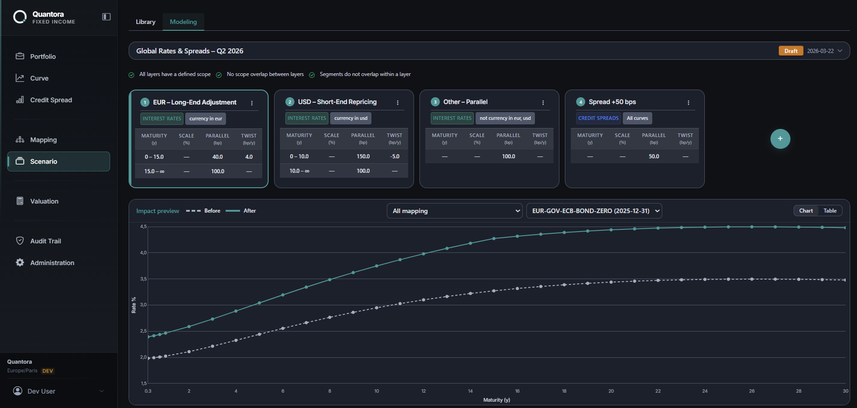Toggle the After series in legend
The height and width of the screenshot is (408, 857).
pos(241,211)
